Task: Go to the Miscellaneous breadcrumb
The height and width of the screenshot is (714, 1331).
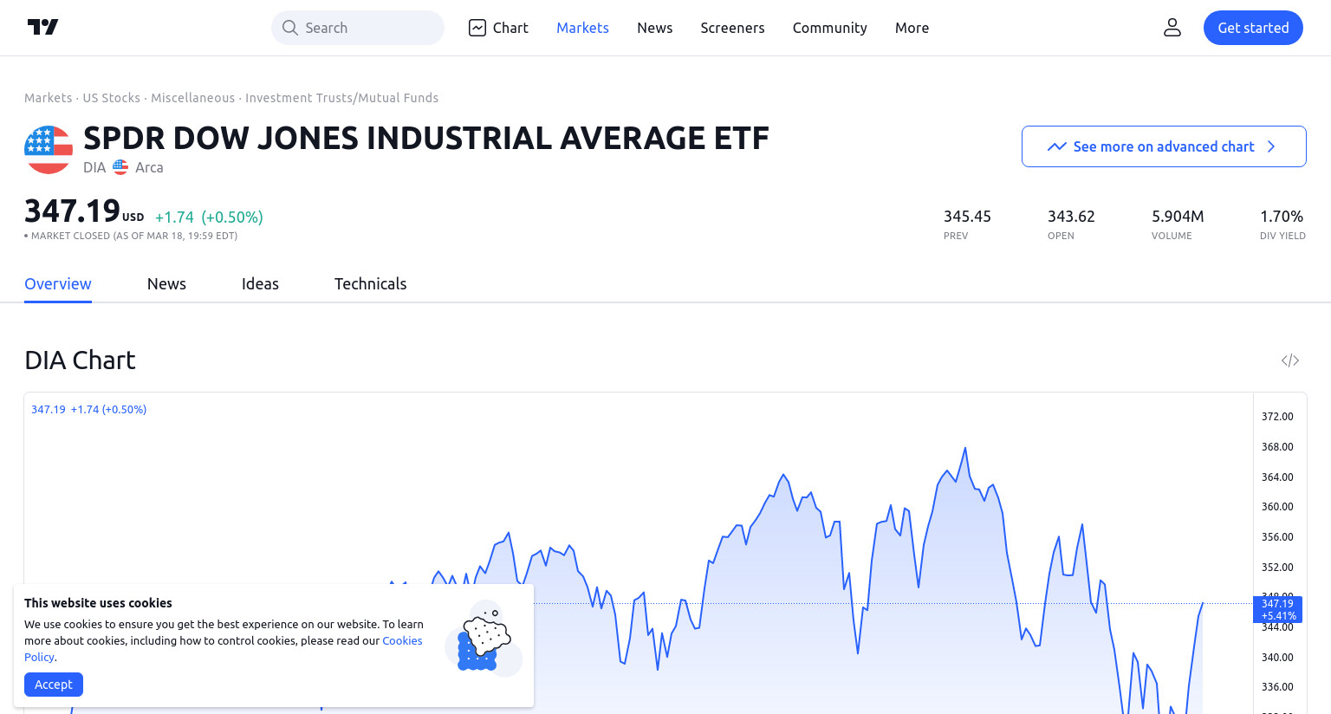Action: coord(192,98)
